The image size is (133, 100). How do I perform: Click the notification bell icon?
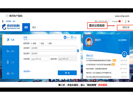124,54
